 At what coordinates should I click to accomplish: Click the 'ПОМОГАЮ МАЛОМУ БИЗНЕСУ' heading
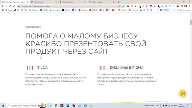(x=82, y=36)
